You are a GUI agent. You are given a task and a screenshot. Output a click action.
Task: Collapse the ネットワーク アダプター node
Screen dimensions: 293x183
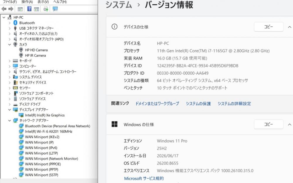click(9, 121)
